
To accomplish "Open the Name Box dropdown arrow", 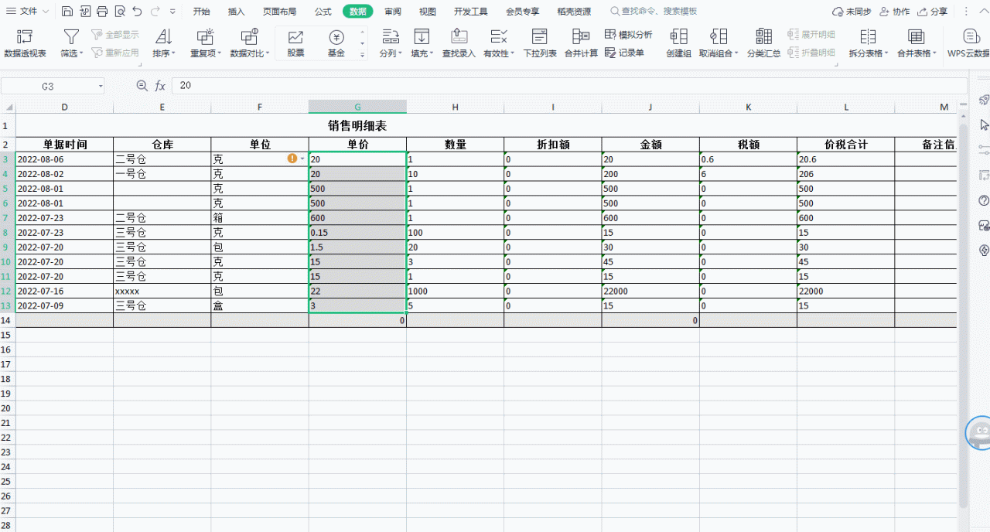I will [x=100, y=87].
